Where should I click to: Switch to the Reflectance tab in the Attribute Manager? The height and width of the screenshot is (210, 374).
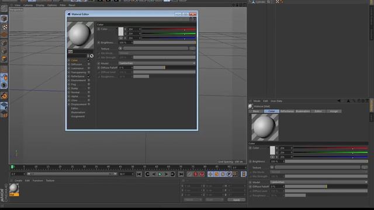click(x=287, y=111)
